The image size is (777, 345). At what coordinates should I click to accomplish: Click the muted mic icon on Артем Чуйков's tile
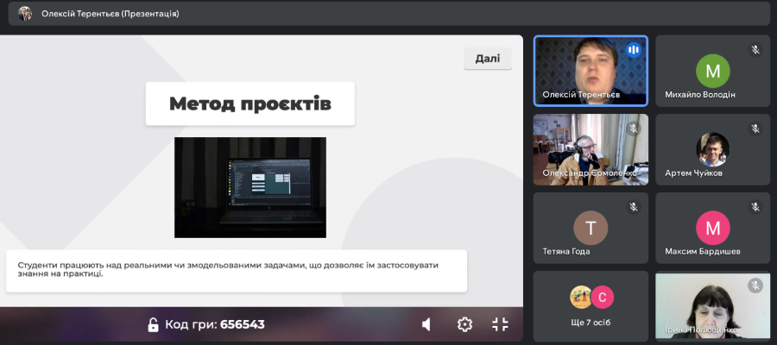[755, 129]
